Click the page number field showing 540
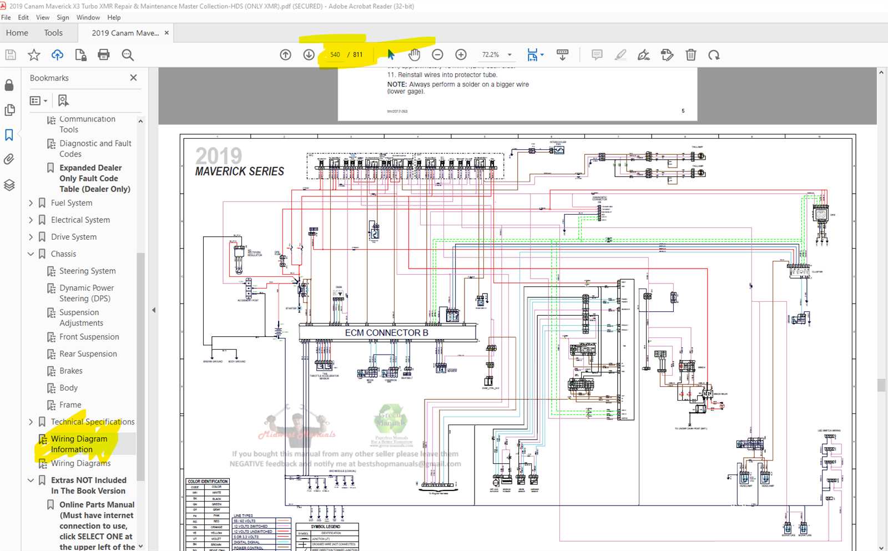 [335, 54]
